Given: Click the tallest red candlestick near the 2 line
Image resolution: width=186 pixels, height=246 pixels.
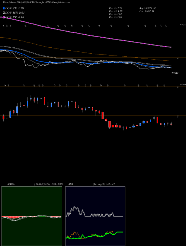Looking at the screenshot, I should (x=103, y=116).
